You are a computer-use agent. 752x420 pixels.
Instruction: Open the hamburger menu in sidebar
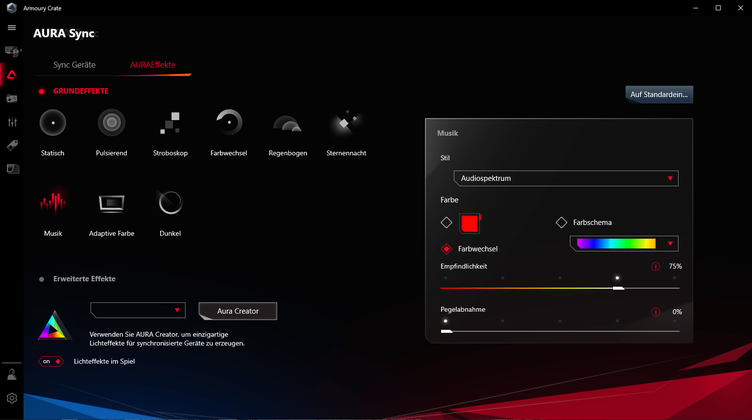(12, 28)
